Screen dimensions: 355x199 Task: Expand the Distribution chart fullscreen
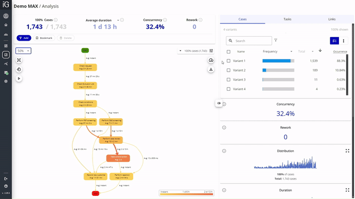tap(347, 151)
